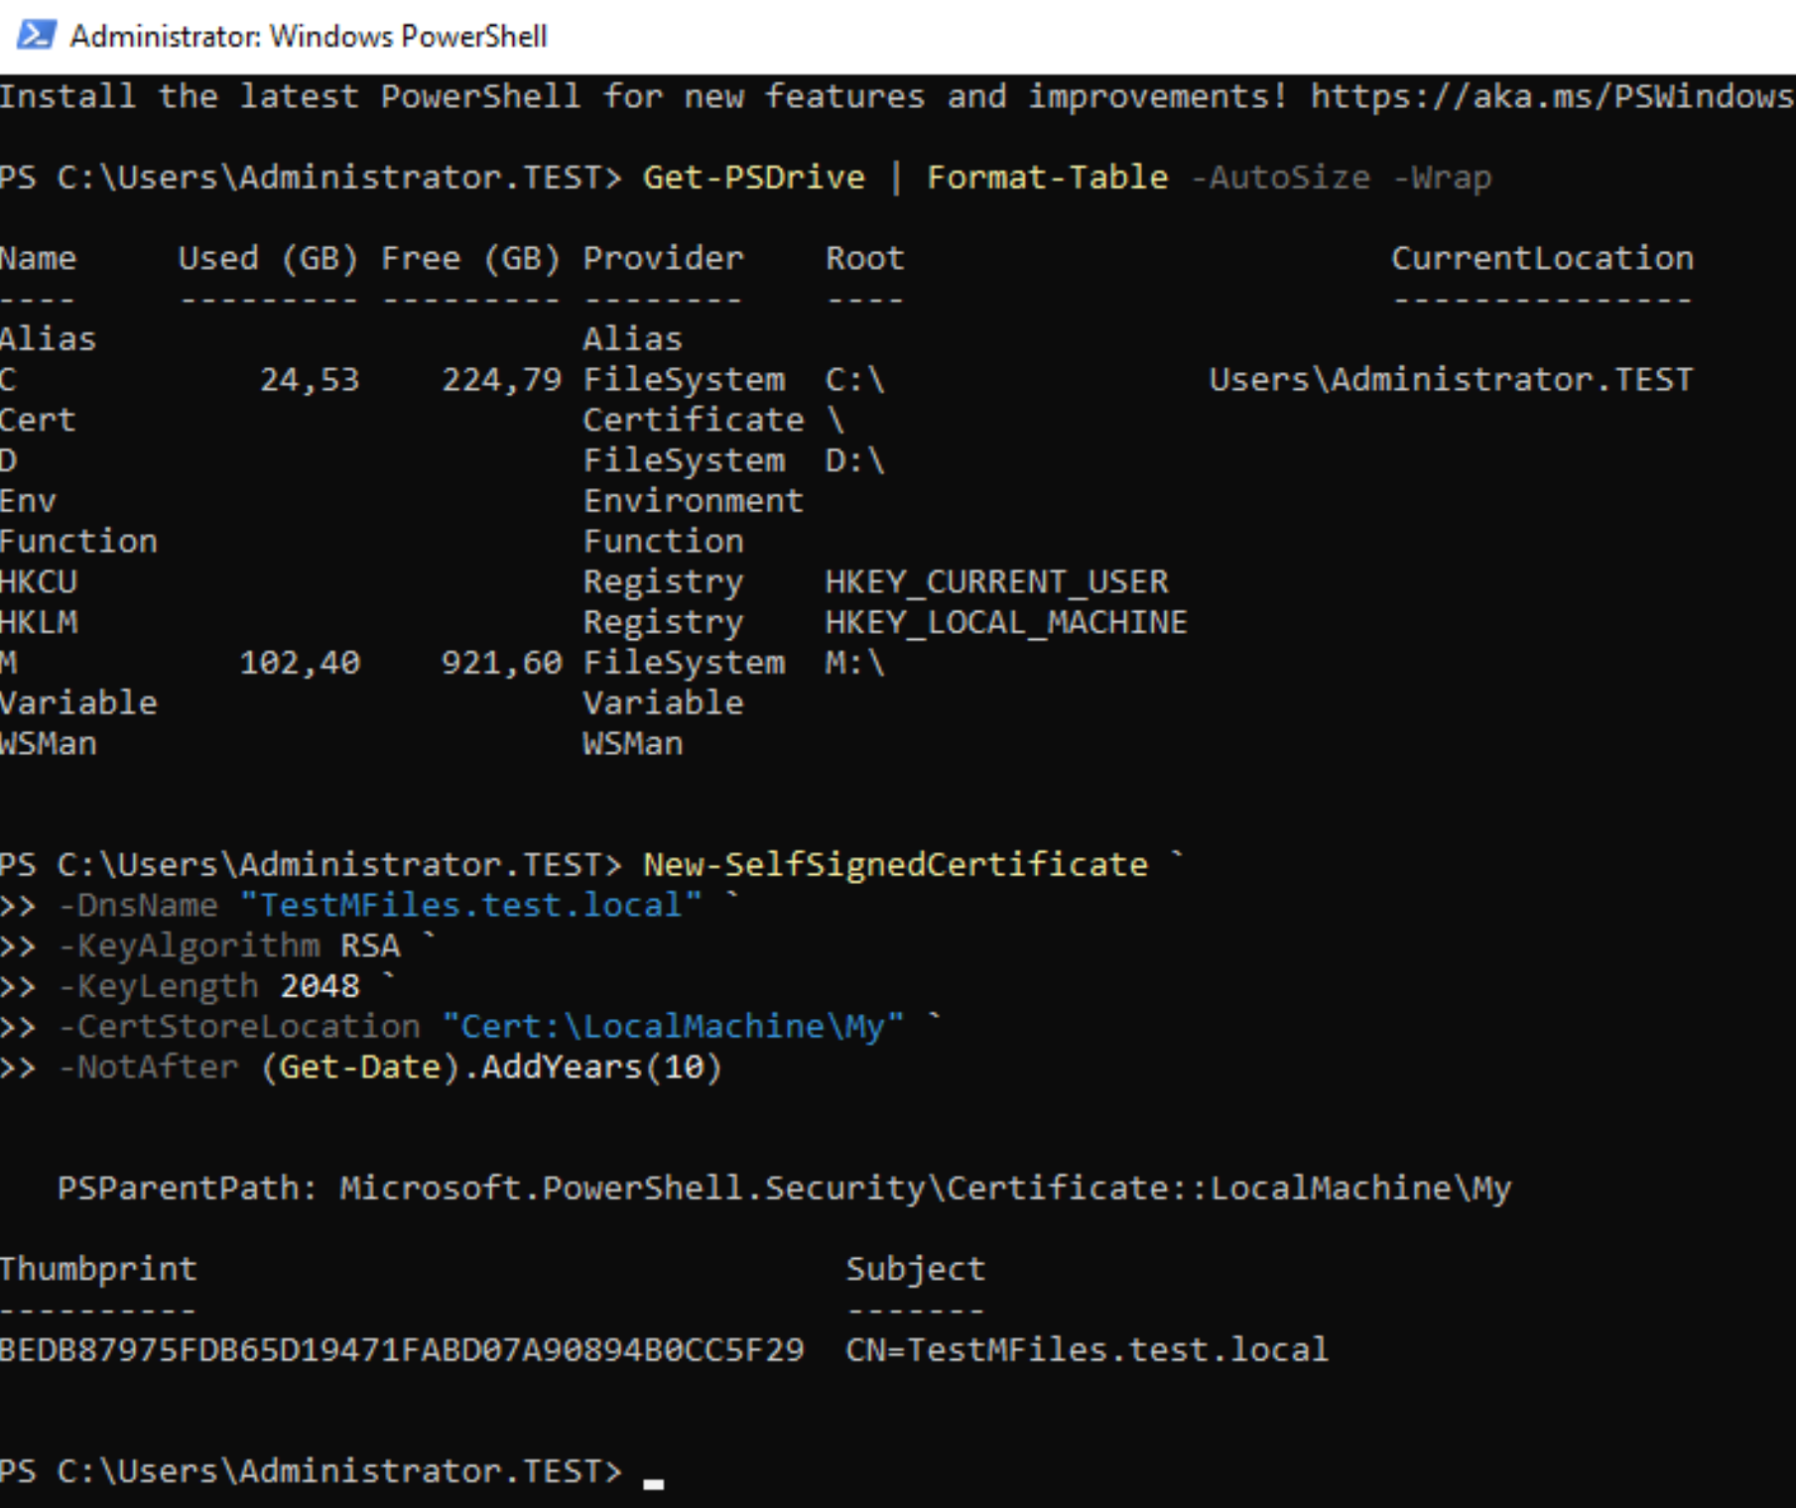Click the C drive free value '224,79'
1796x1508 pixels.
(x=501, y=380)
